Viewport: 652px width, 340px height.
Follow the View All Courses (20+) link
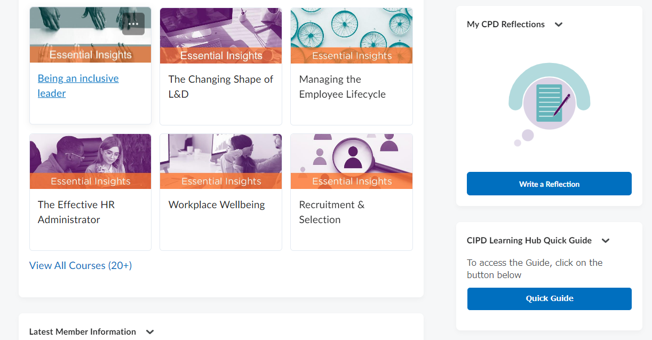click(81, 266)
